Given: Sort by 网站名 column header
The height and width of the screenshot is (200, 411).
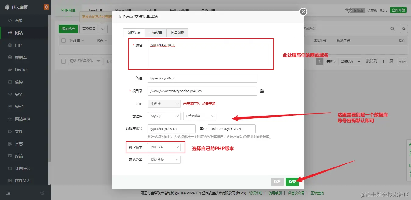Looking at the screenshot, I should point(77,40).
